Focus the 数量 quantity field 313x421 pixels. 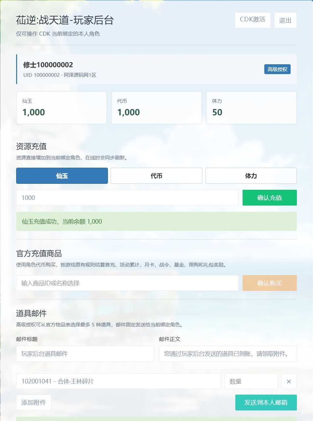pyautogui.click(x=251, y=381)
